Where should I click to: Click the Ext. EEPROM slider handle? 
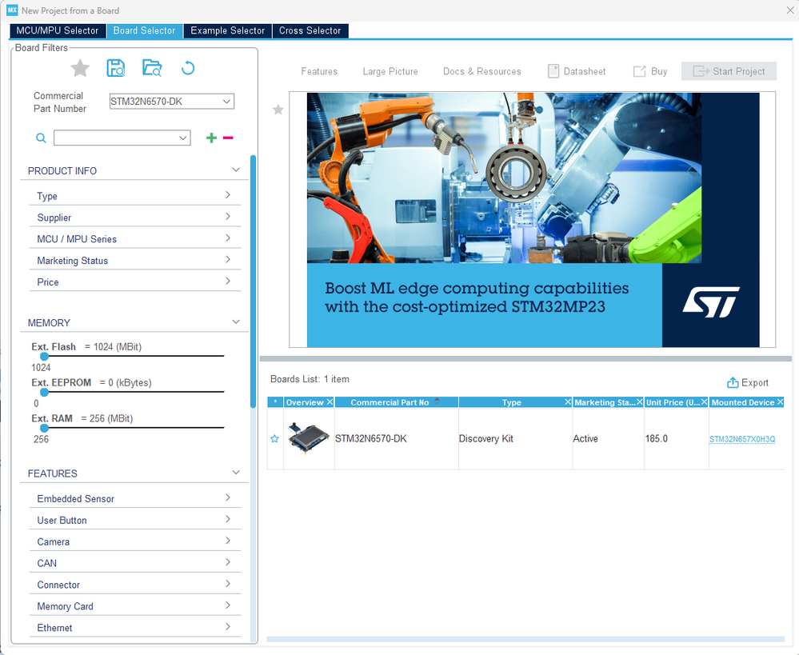[44, 392]
